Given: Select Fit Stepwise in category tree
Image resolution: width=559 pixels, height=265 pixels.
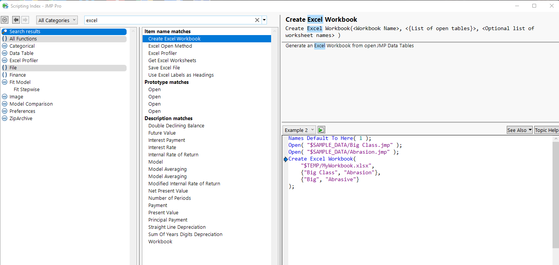Looking at the screenshot, I should (x=27, y=89).
